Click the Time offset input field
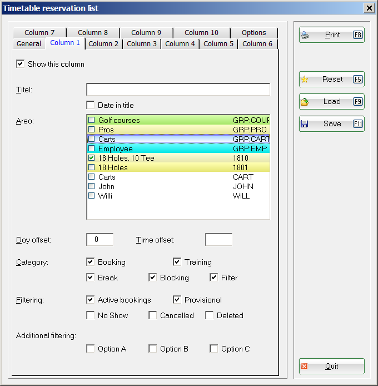This screenshot has width=378, height=386. (x=218, y=240)
